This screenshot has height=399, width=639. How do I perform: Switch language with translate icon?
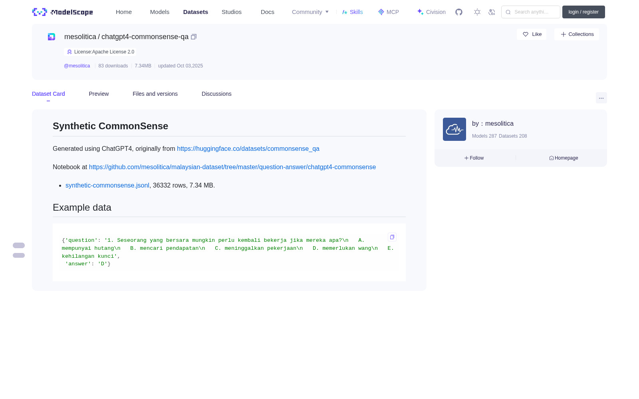[x=492, y=12]
